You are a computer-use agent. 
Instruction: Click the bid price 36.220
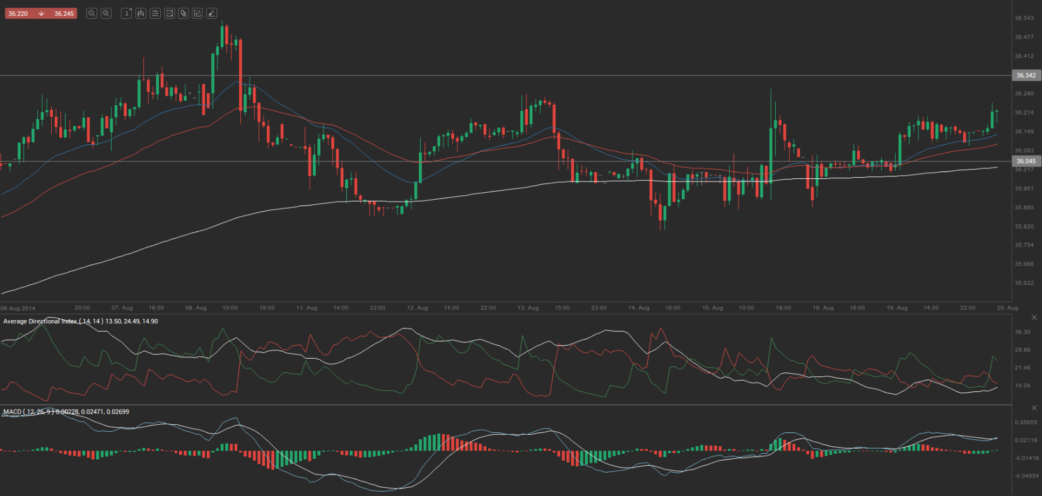click(18, 14)
